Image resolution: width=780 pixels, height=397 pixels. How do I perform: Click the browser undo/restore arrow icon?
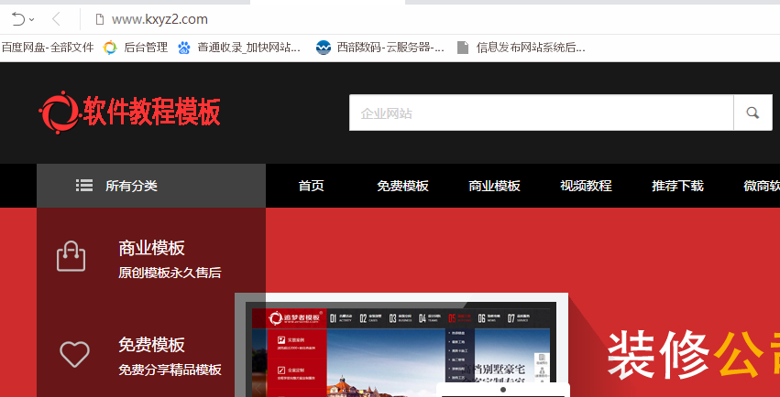click(x=18, y=19)
